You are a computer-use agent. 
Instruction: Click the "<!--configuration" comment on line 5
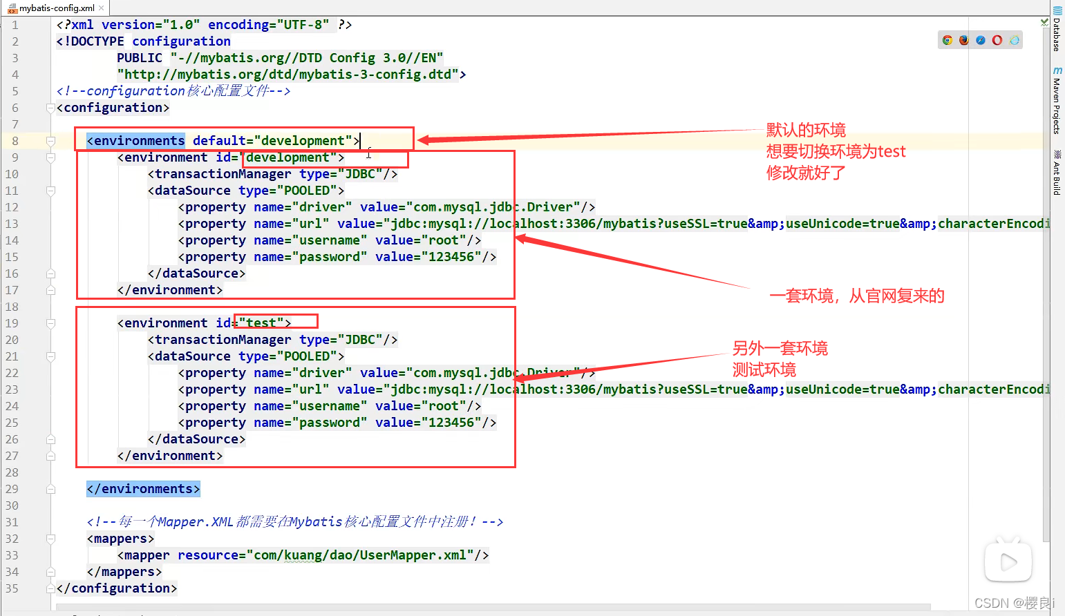(x=173, y=91)
